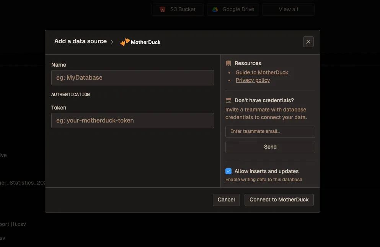
Task: Click the Cancel button
Action: pos(226,200)
